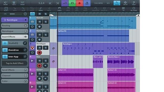
Task: Click the audio track icon on Guitar1
Action: click(x=32, y=74)
